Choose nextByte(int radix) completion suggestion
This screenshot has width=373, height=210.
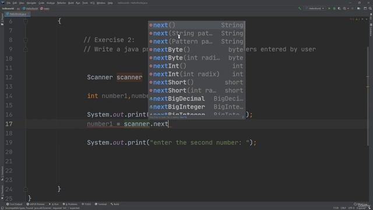(196, 58)
